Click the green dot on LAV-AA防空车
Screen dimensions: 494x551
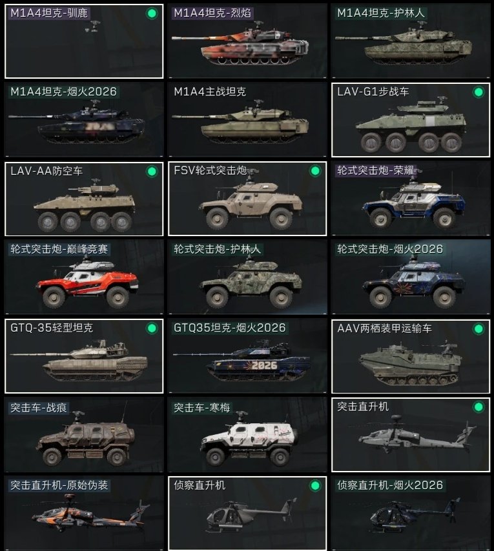click(x=152, y=172)
